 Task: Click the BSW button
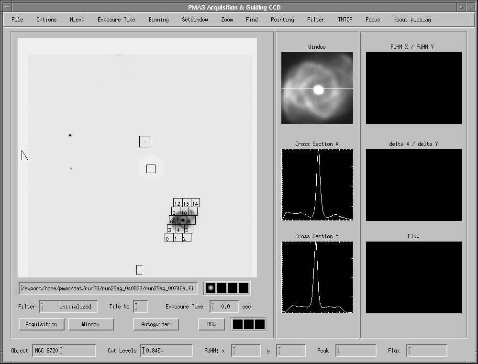[211, 324]
